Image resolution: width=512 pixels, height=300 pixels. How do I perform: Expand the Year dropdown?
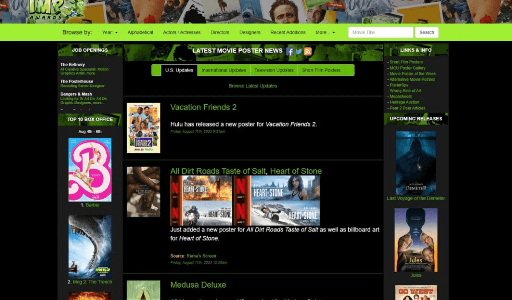[110, 32]
